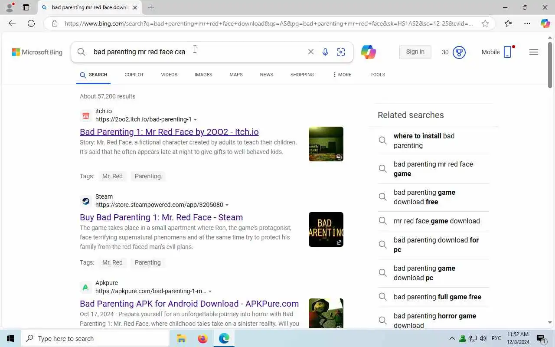Select related search bad parenting game download pc
The height and width of the screenshot is (347, 555).
433,273
